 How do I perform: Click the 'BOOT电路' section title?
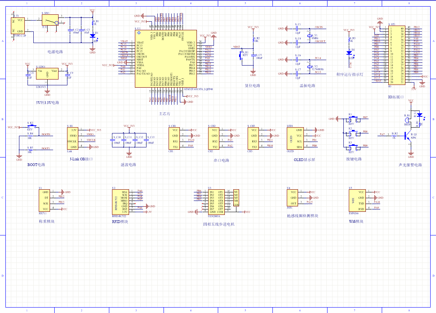coord(36,165)
